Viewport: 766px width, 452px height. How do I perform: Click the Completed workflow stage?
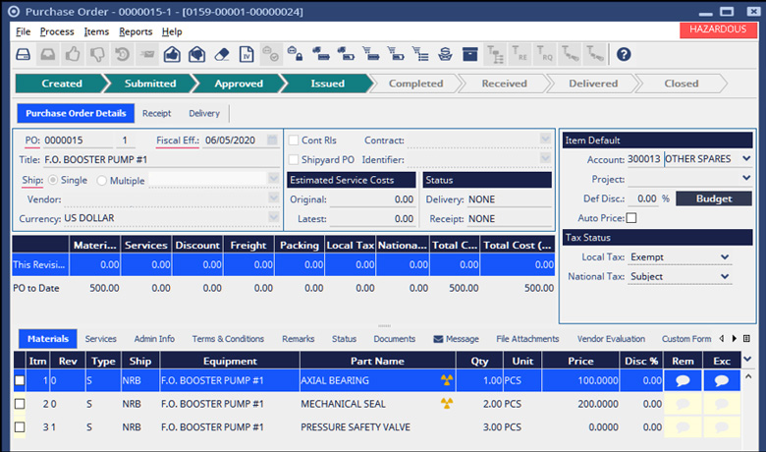(415, 84)
